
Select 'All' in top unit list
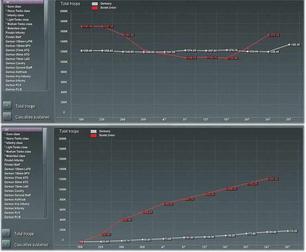tap(23, 2)
